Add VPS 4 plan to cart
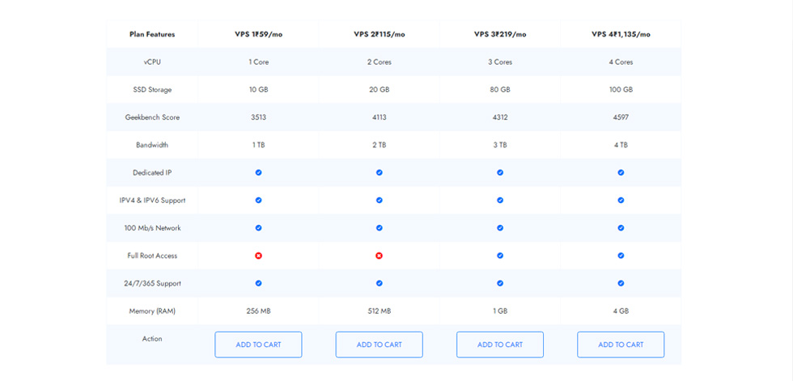Image resolution: width=793 pixels, height=381 pixels. [621, 345]
